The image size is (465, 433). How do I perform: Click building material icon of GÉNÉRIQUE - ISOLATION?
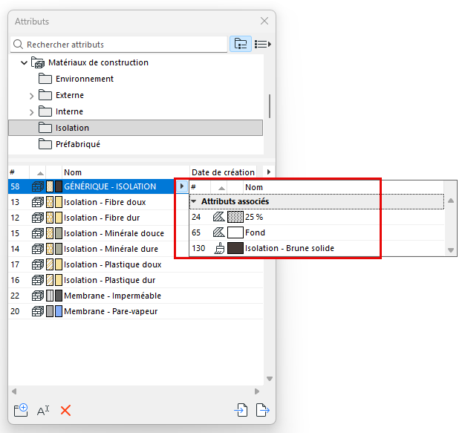(38, 186)
